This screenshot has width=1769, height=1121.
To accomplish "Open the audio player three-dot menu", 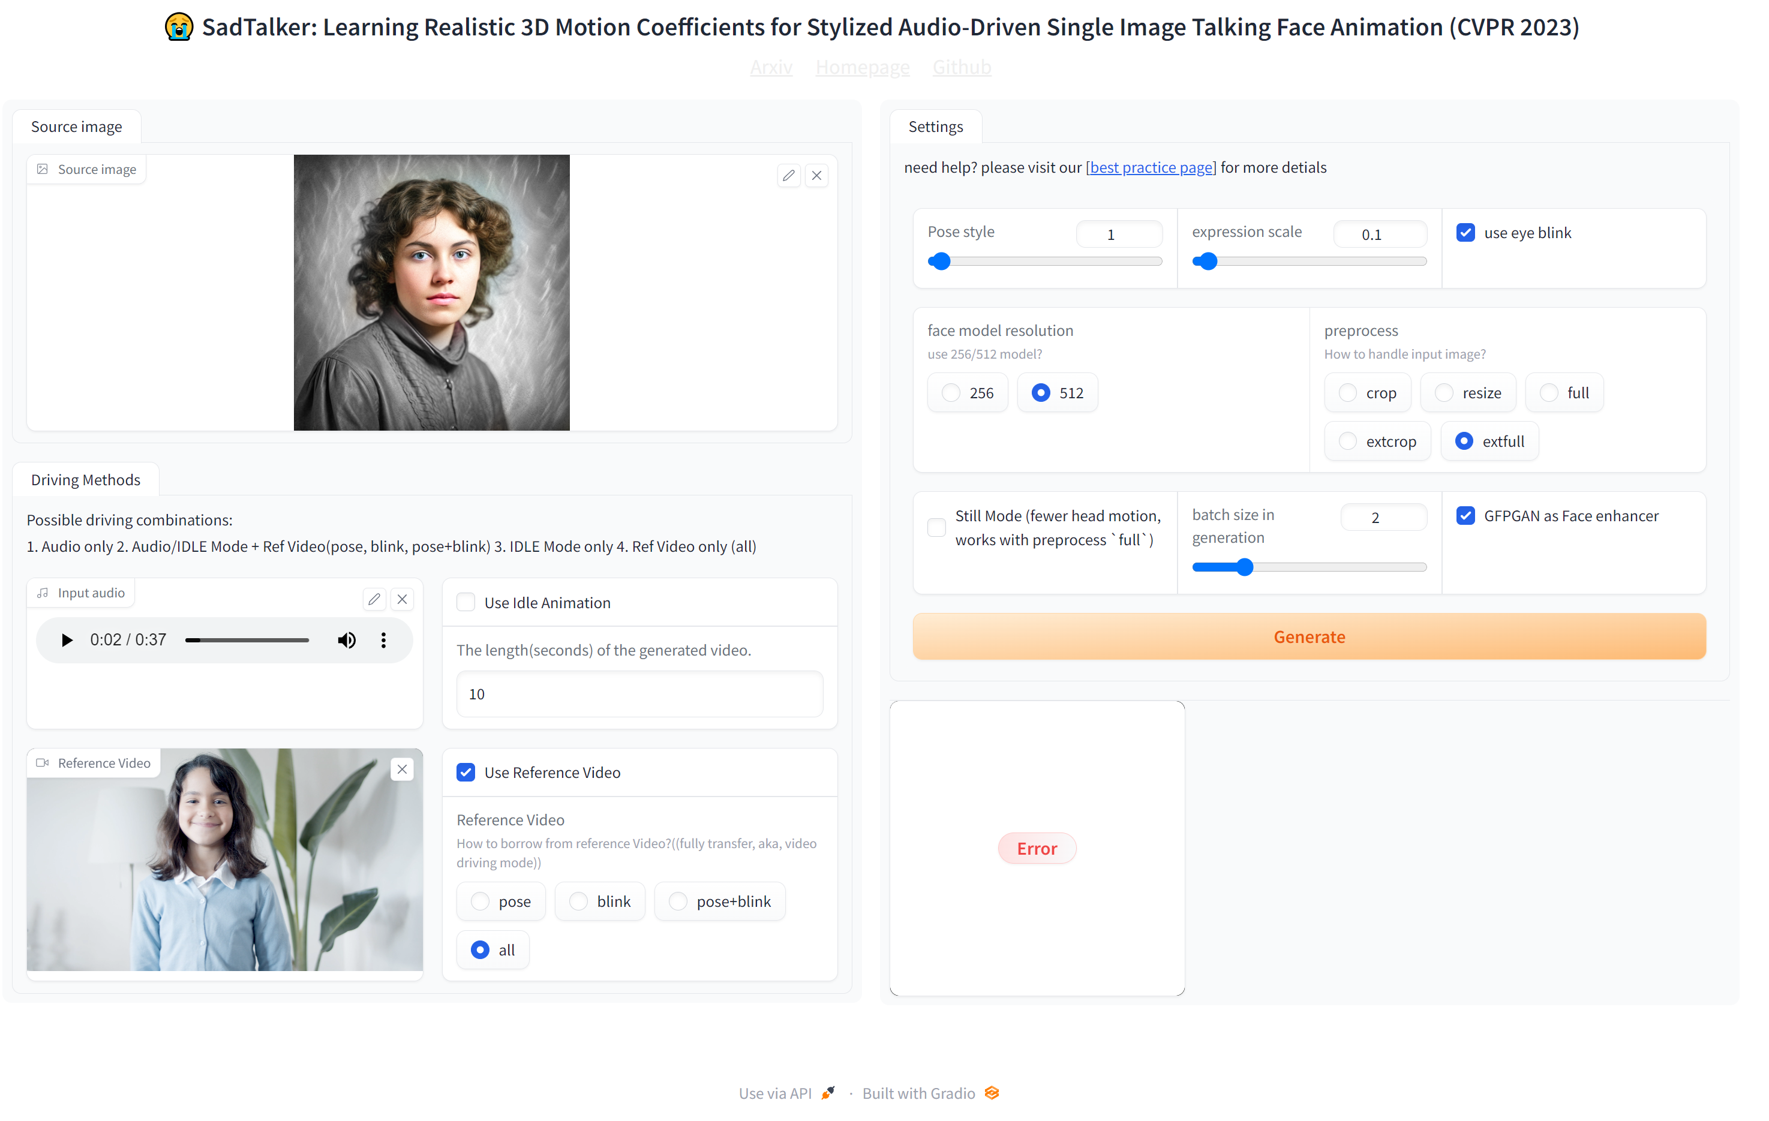I will [x=383, y=640].
